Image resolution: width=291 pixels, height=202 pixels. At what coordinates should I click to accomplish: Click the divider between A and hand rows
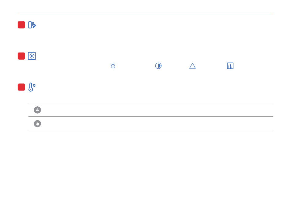(151, 117)
